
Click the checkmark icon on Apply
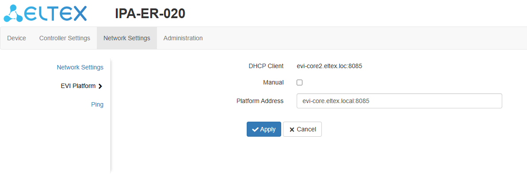[x=255, y=129]
